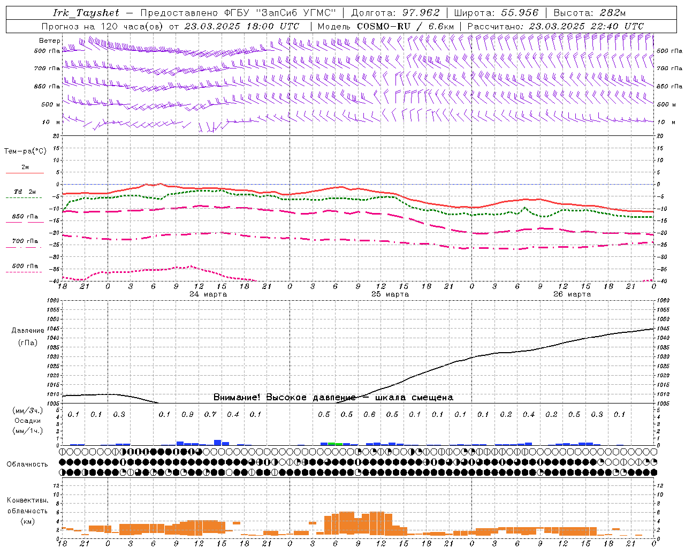This screenshot has width=685, height=548.
Task: Click the 0.7 precipitation value
Action: pyautogui.click(x=210, y=415)
